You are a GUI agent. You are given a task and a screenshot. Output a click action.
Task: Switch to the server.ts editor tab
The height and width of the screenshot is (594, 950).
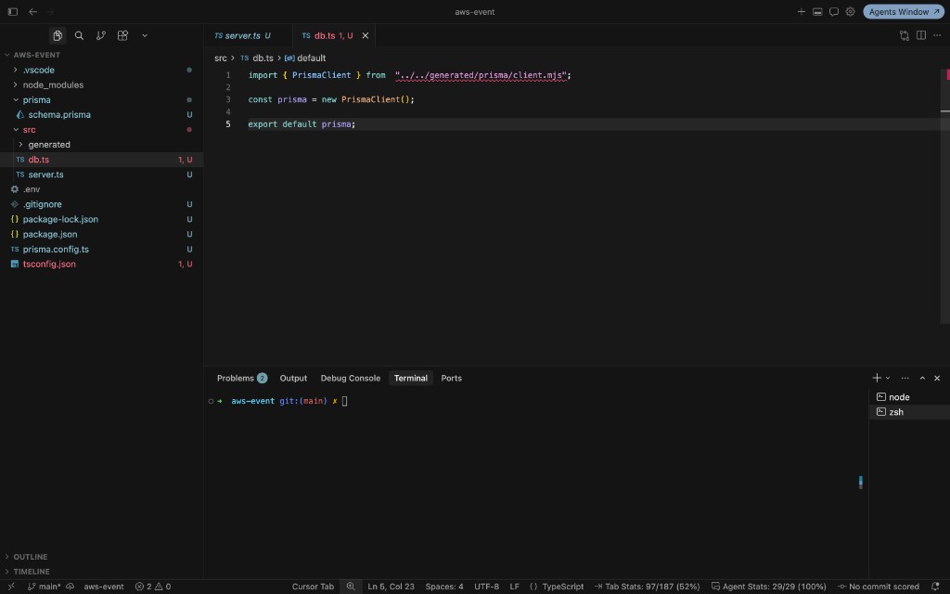[x=242, y=36]
